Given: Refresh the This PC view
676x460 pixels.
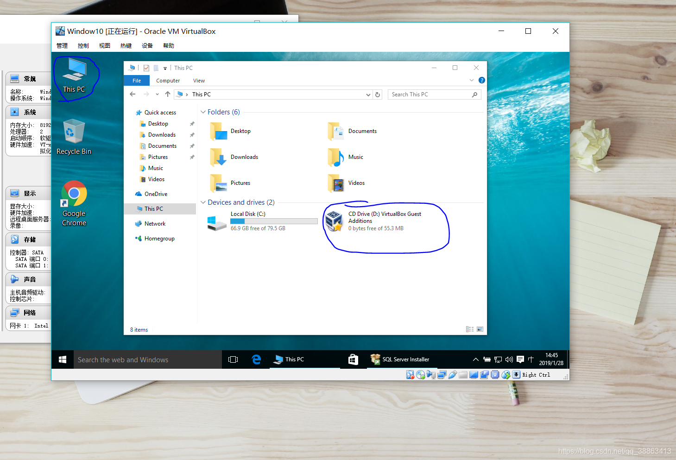Looking at the screenshot, I should (378, 95).
